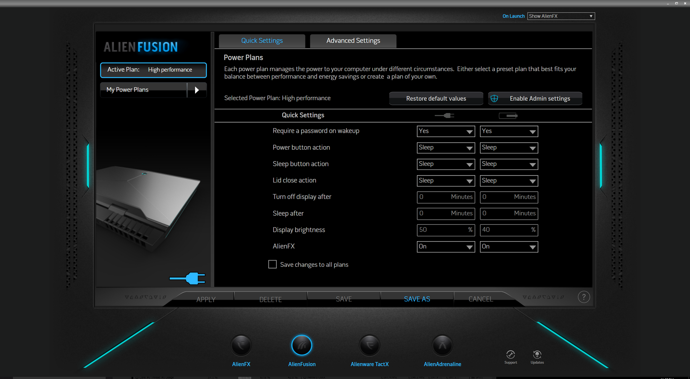
Task: Open the plugged-in AlienFX On dropdown
Action: click(446, 247)
